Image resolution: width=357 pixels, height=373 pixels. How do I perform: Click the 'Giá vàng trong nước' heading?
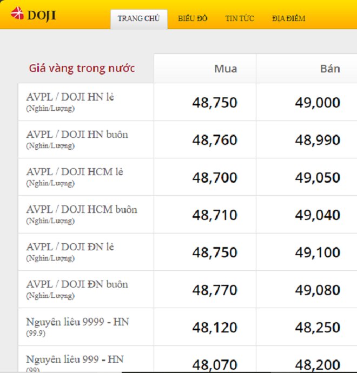82,69
